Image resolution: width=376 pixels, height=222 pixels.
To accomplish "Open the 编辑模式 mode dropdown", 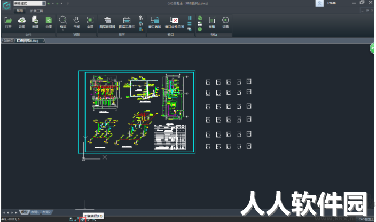I will coord(29,3).
